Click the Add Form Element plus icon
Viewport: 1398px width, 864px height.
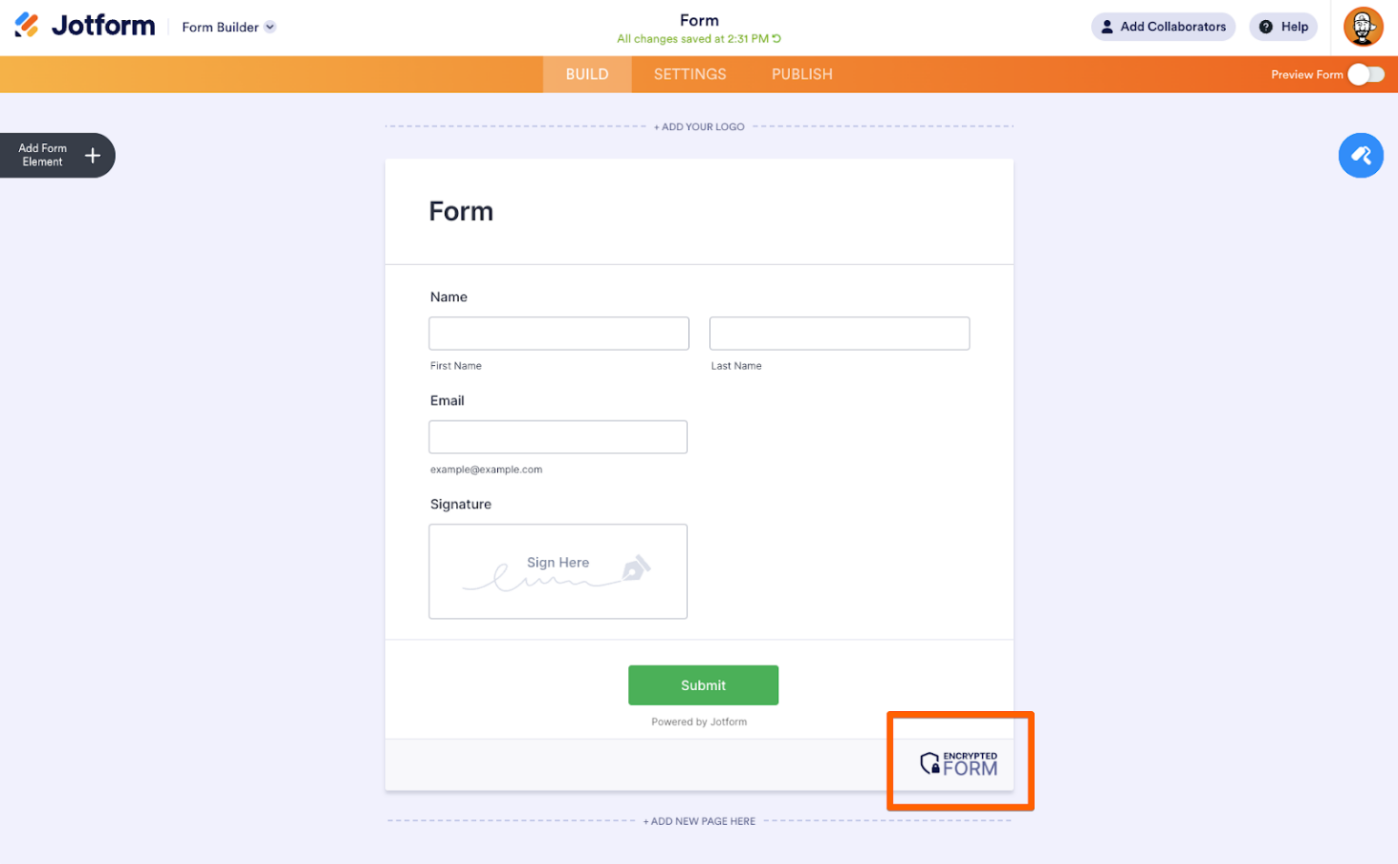point(92,155)
